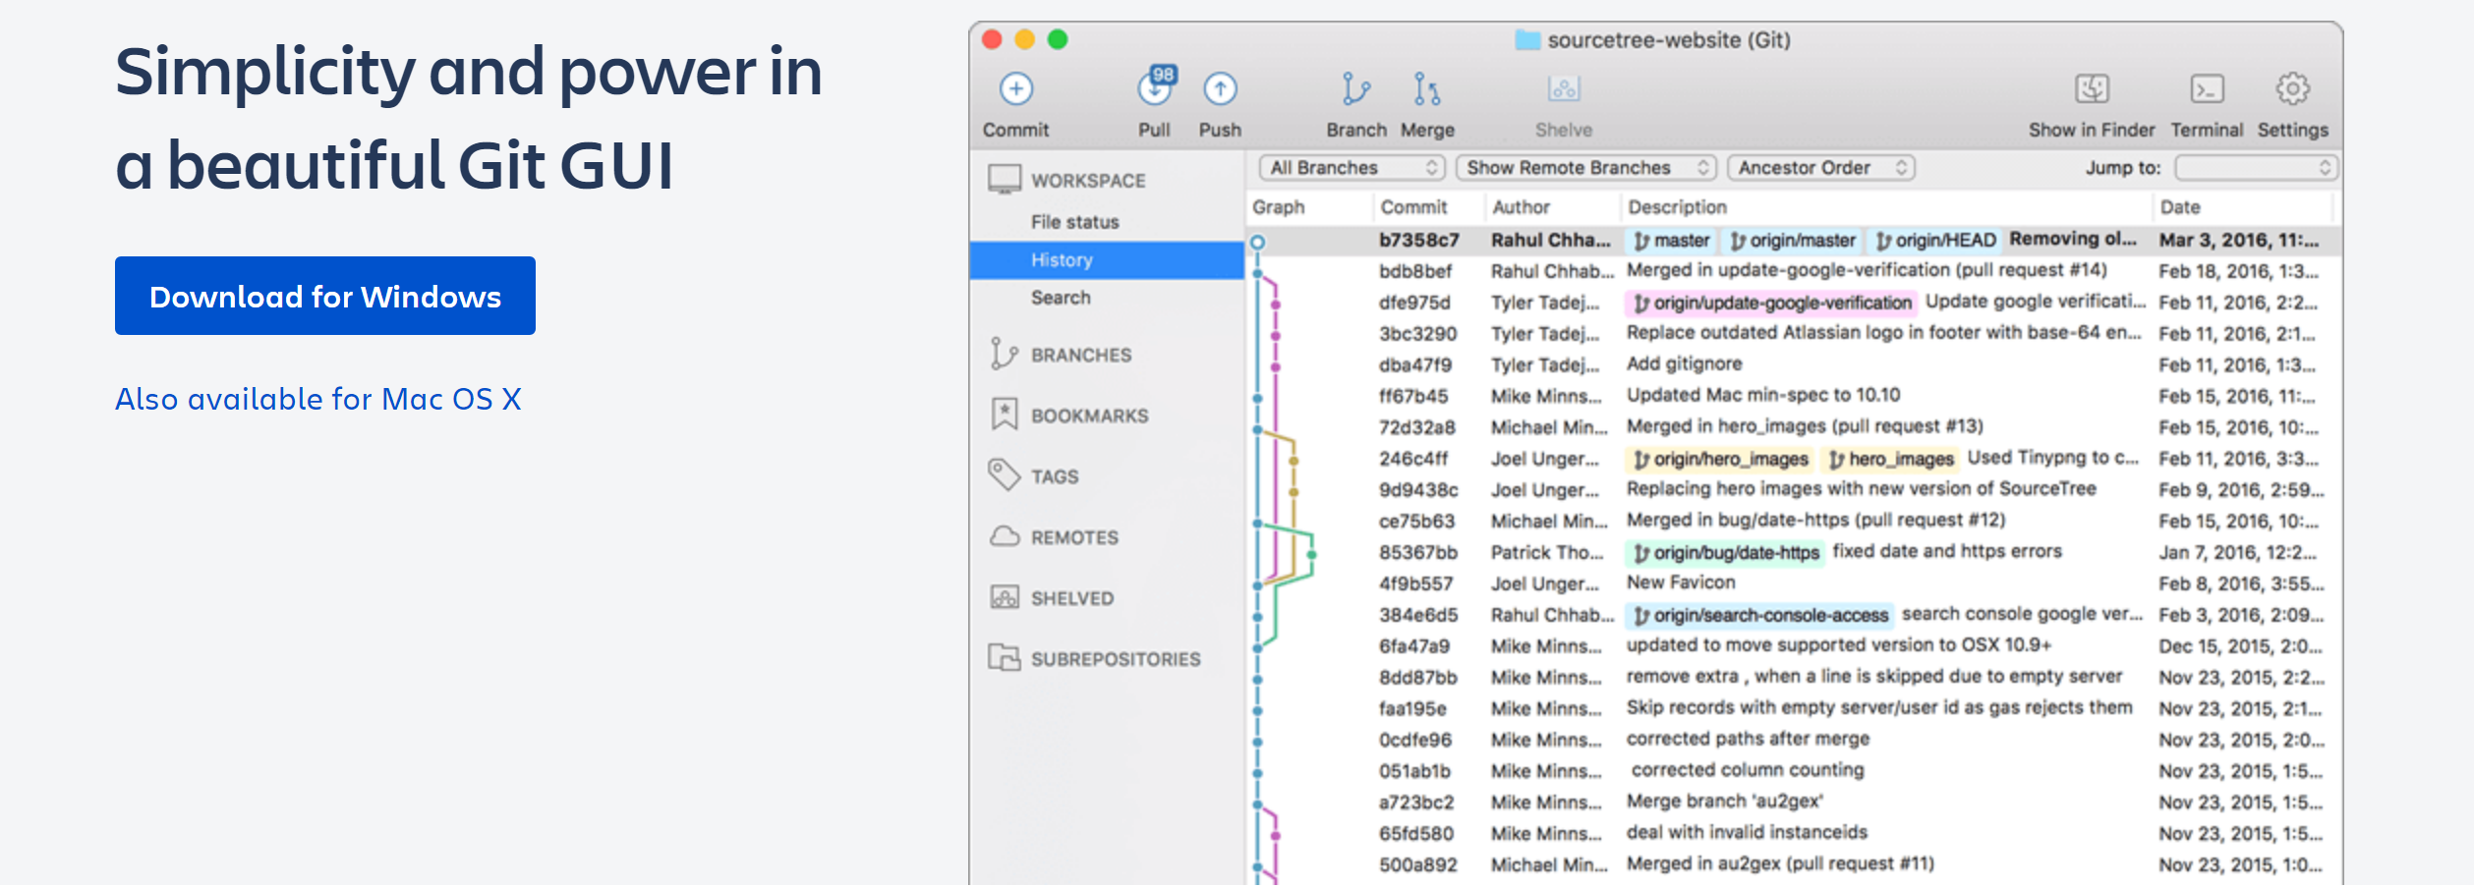Click the local hero_images branch tag
The width and height of the screenshot is (2474, 887).
coord(1891,459)
